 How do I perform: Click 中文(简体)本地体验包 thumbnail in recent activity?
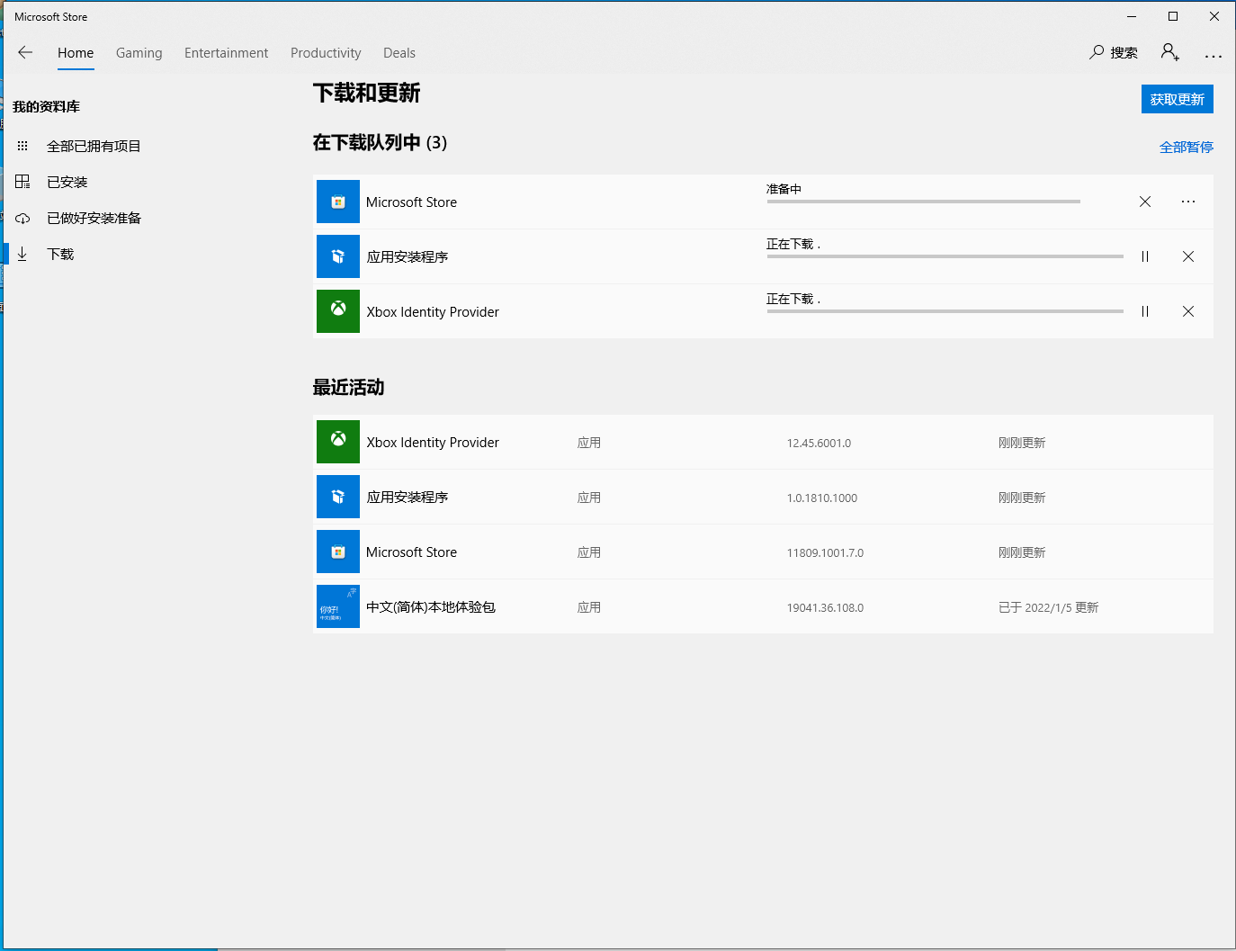click(338, 606)
